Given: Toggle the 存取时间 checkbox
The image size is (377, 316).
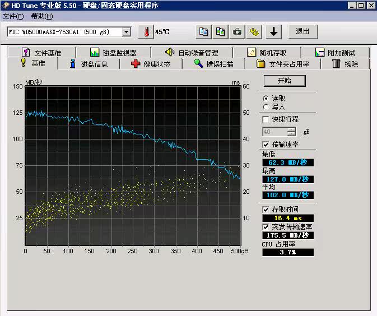Looking at the screenshot, I should (266, 210).
